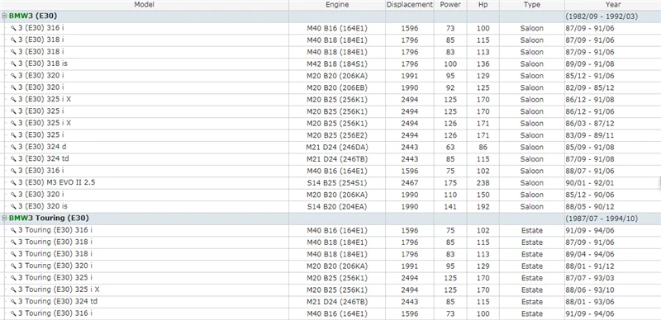
Task: Click the Hp column header
Action: (x=483, y=5)
